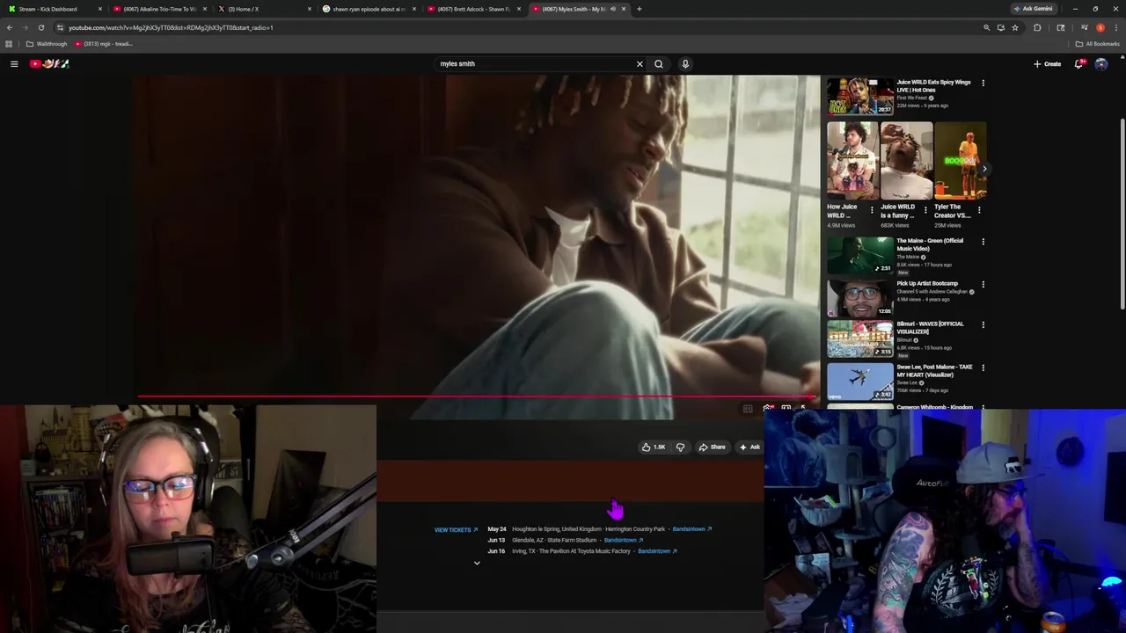1126x633 pixels.
Task: Open the VIEW TICKETS link
Action: pyautogui.click(x=456, y=530)
